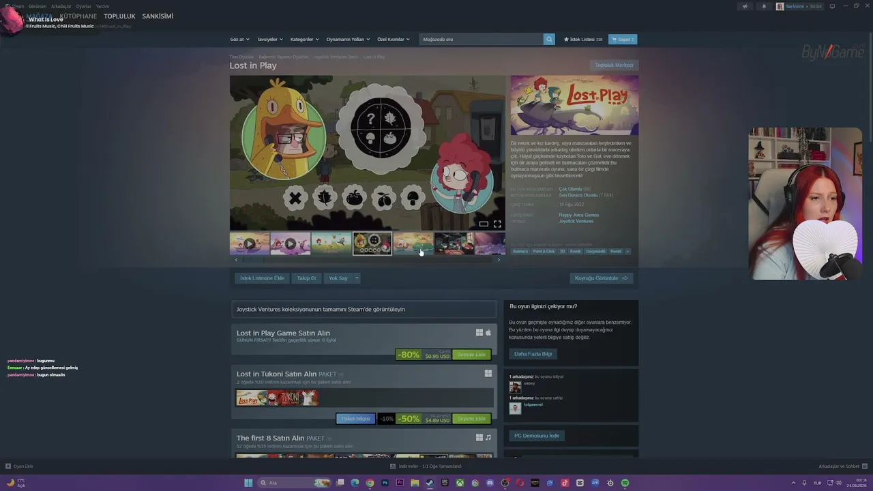The height and width of the screenshot is (491, 873).
Task: Open the Oyunlar menu
Action: coord(83,6)
